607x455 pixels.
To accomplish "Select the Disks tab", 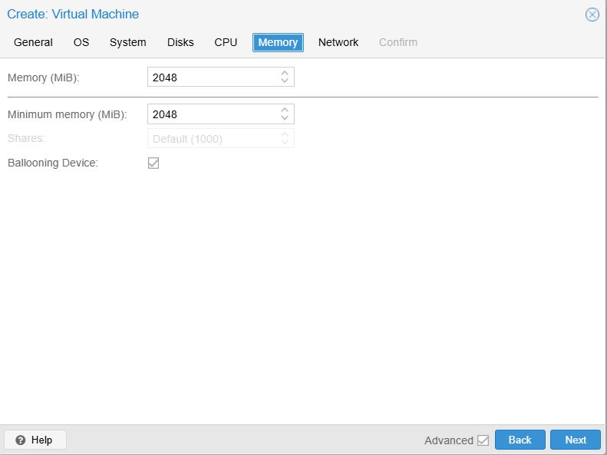I will coord(180,42).
